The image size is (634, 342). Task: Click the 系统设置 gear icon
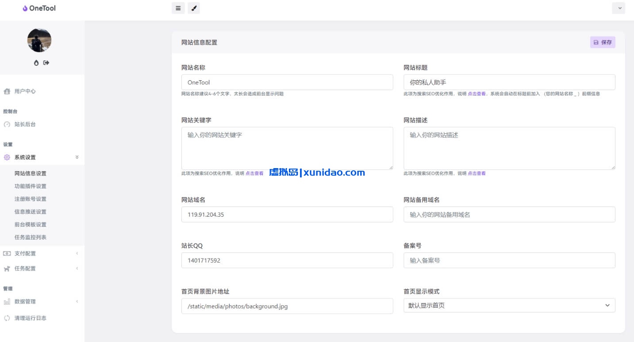pos(7,157)
